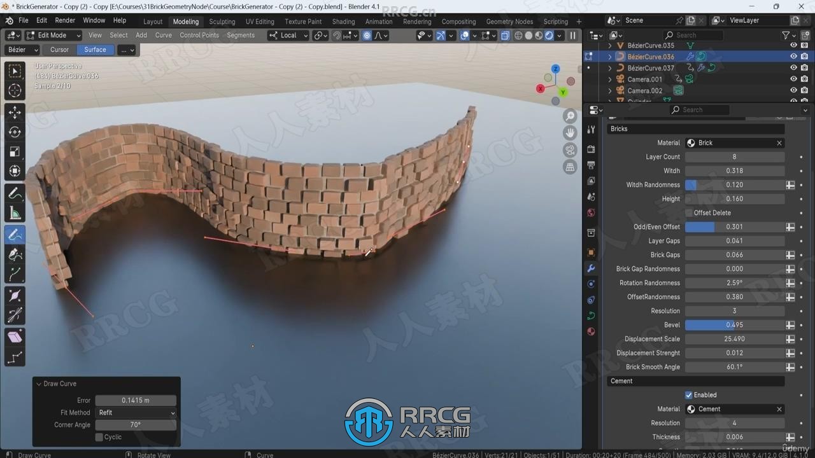815x458 pixels.
Task: Expand BézierCurve.036 in outliner
Action: [610, 57]
